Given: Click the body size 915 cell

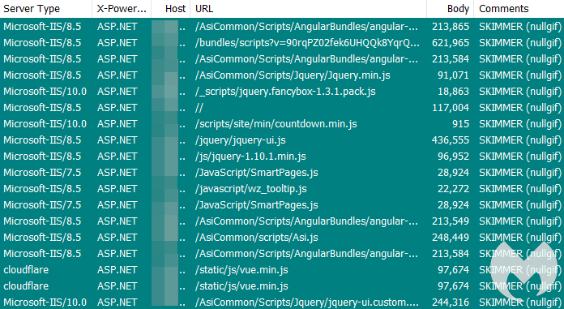Looking at the screenshot, I should pyautogui.click(x=460, y=124).
